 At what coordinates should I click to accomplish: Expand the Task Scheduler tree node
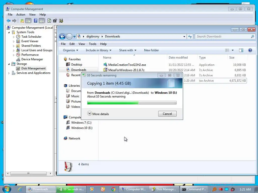14,37
